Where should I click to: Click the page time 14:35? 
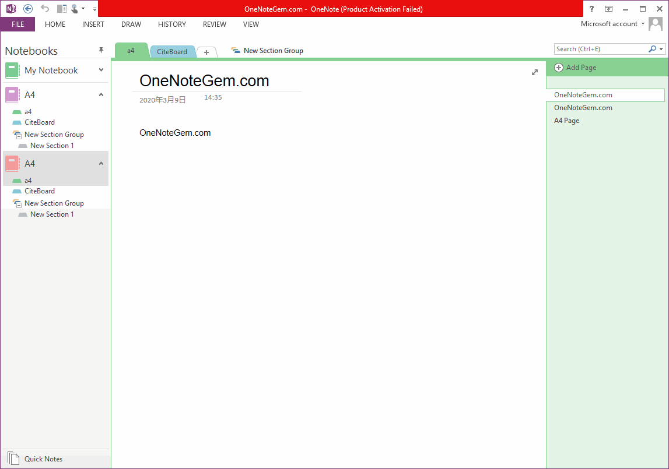213,97
